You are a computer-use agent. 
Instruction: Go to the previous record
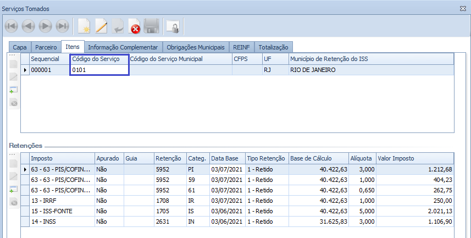[x=29, y=26]
